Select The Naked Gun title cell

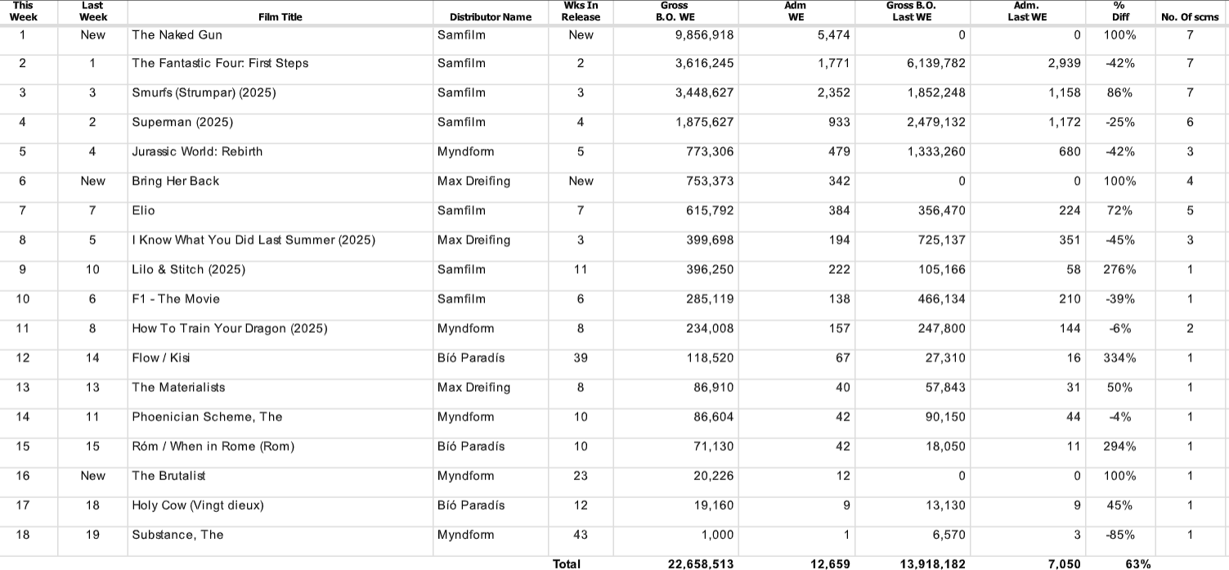[177, 35]
